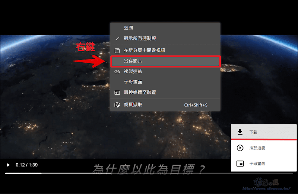Choose 在新分頁中開啟視訊 menu entry

(165, 51)
